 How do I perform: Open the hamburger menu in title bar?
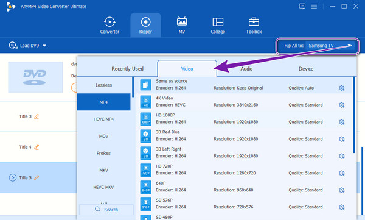[x=314, y=6]
